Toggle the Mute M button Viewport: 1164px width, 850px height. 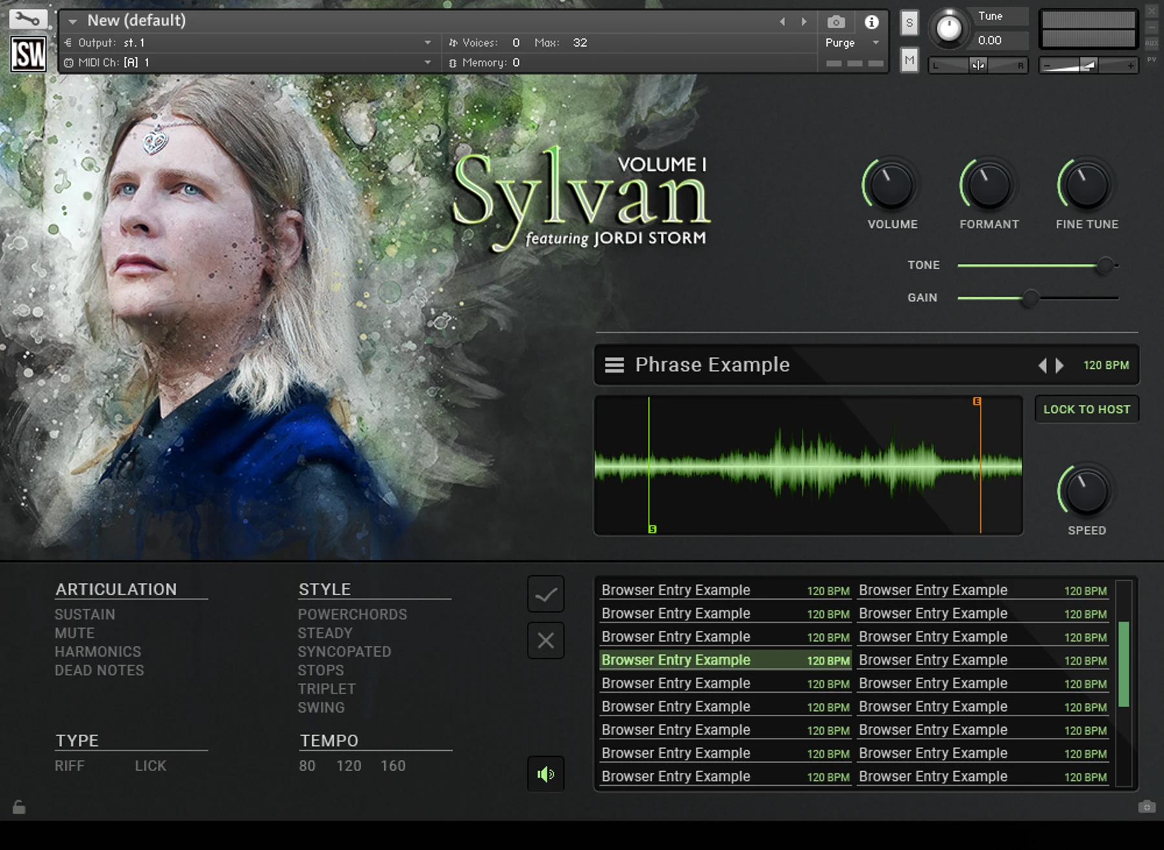(910, 60)
